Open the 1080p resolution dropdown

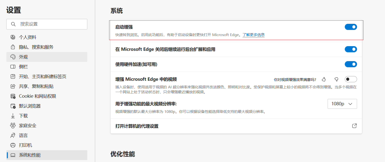point(342,104)
